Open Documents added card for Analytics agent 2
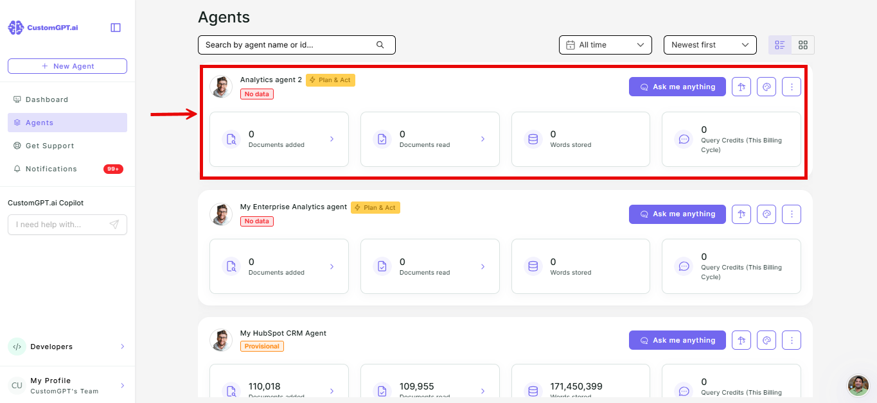This screenshot has height=403, width=877. pos(279,139)
